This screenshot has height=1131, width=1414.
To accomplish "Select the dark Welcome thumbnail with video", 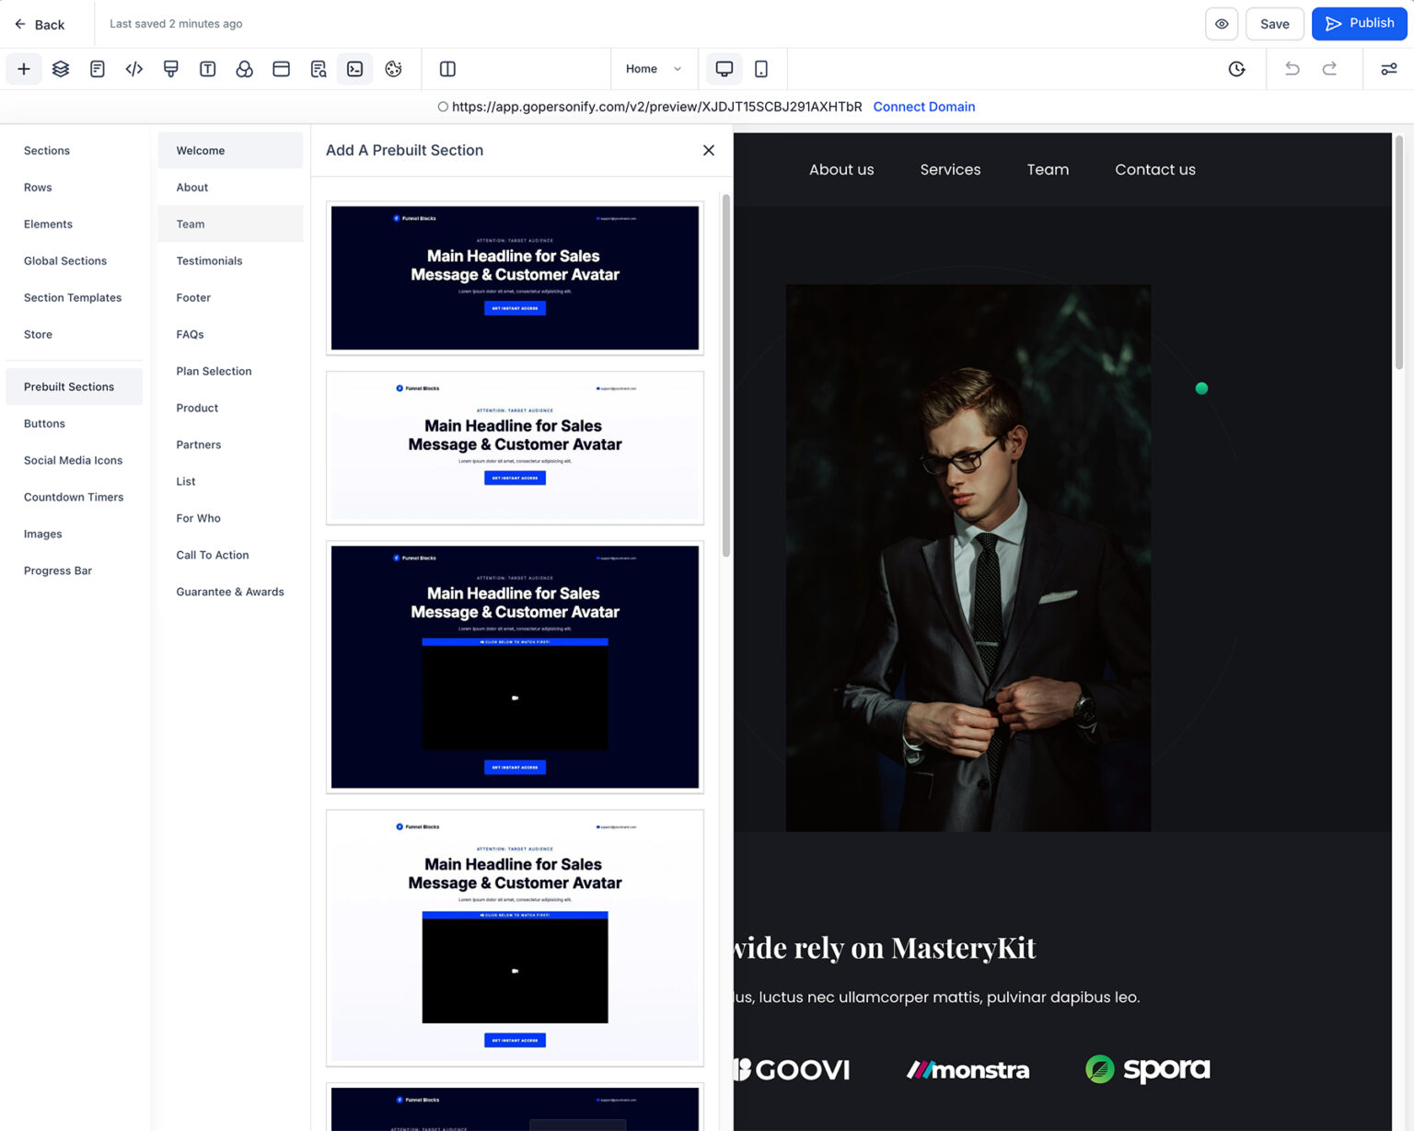I will pyautogui.click(x=515, y=667).
